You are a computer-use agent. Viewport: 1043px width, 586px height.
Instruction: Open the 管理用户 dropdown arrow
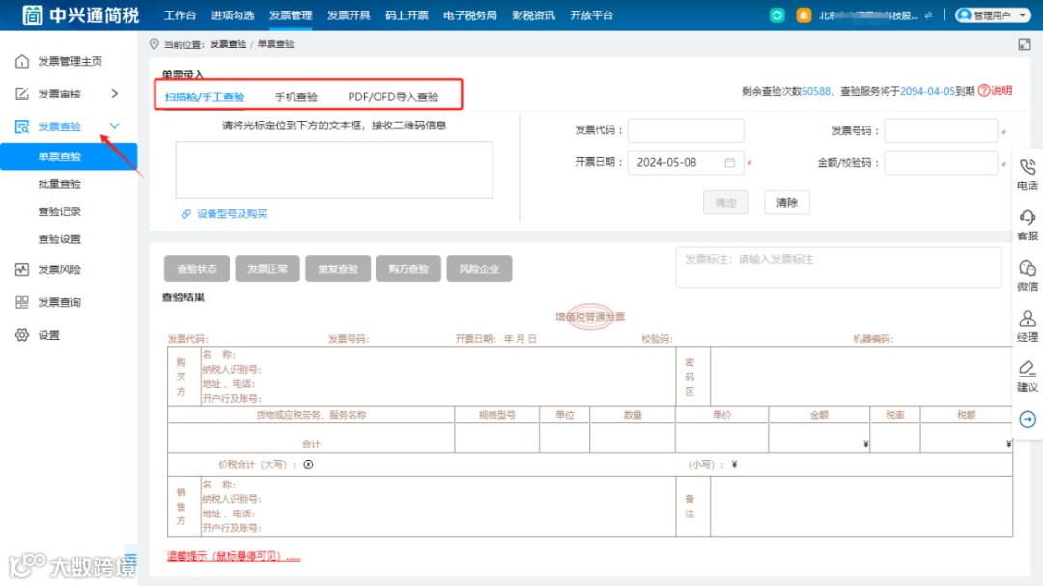click(x=1023, y=15)
